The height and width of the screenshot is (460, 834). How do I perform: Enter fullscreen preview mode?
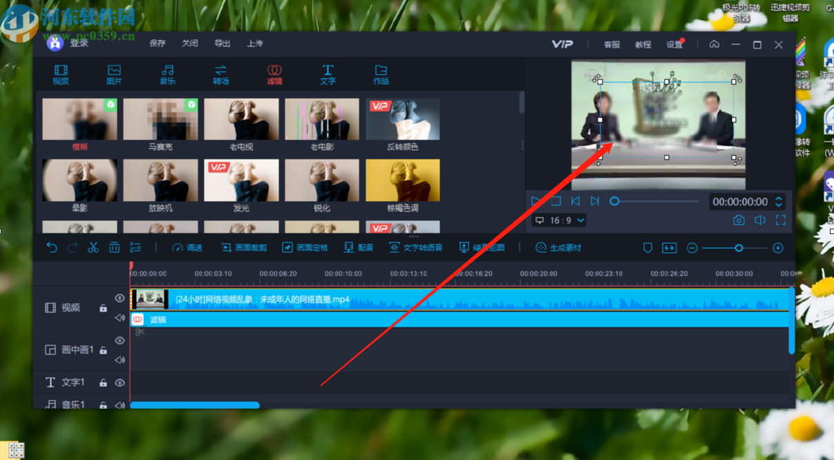point(781,220)
